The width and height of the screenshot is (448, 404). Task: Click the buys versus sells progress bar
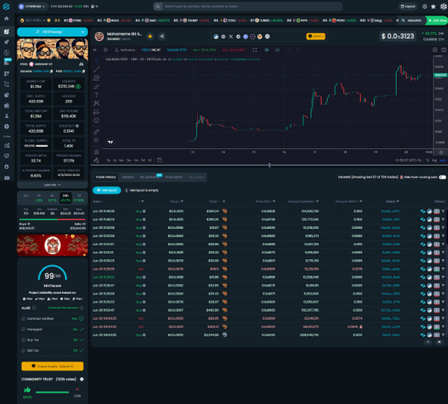[x=52, y=219]
